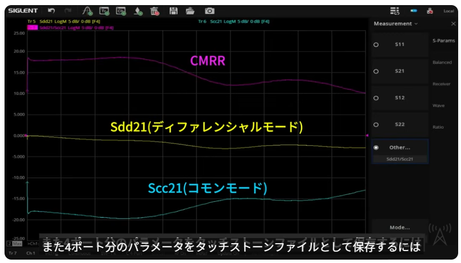Open file using the folder icon
This screenshot has height=263, width=461.
[190, 11]
